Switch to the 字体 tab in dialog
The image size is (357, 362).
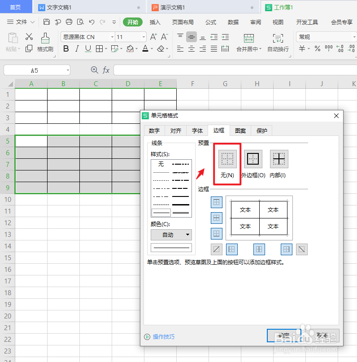coord(197,131)
